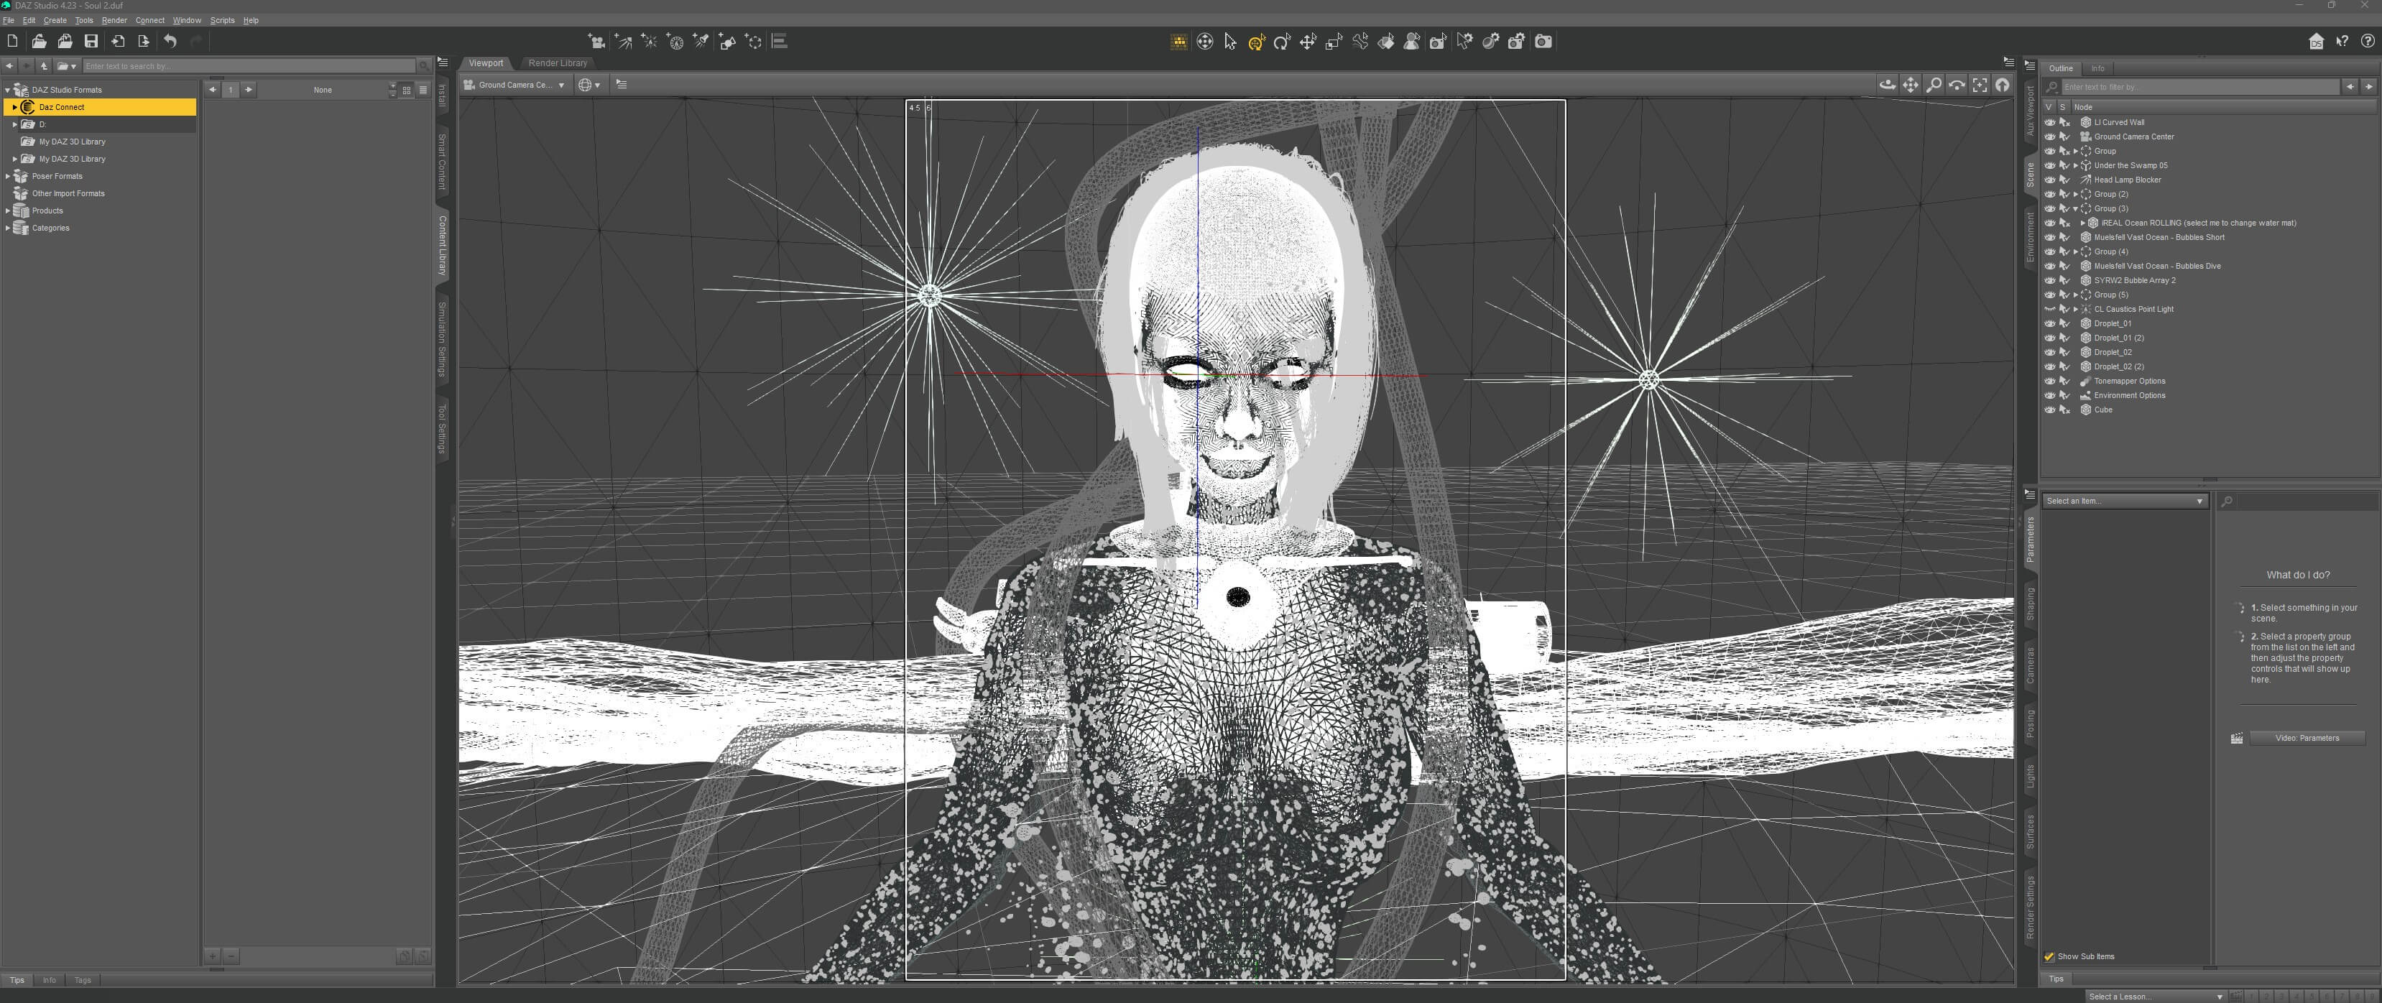Viewport: 2382px width, 1003px height.
Task: Click the Create New Camera icon
Action: 597,42
